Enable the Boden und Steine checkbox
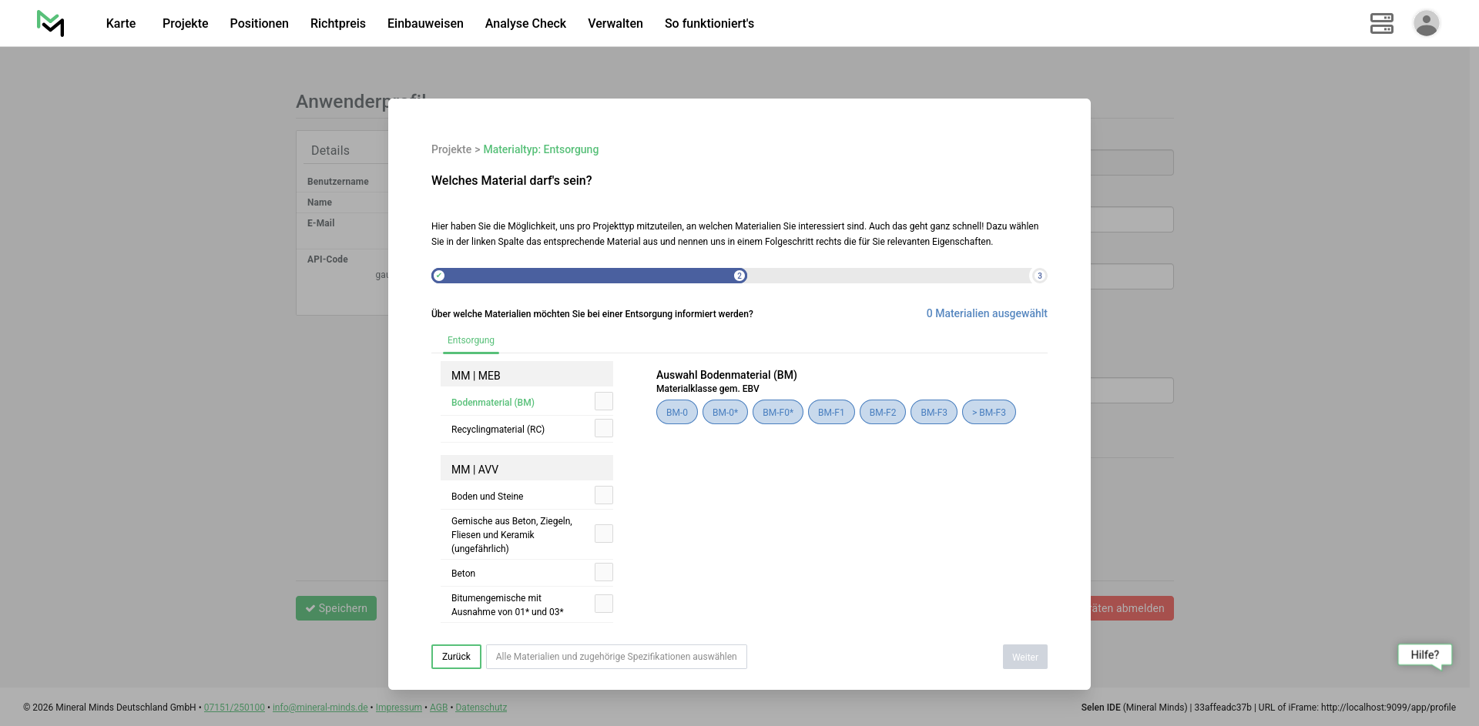1479x726 pixels. tap(604, 496)
